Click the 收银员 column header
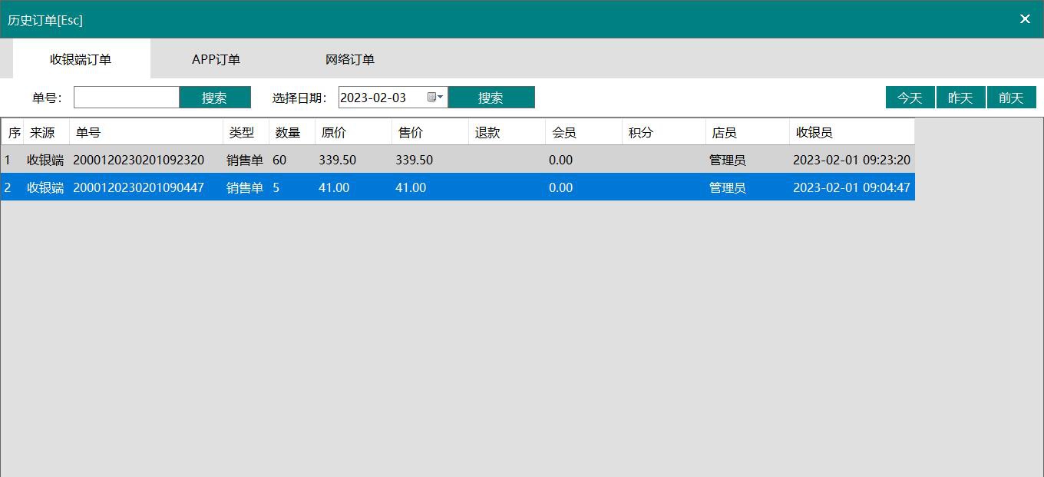This screenshot has height=477, width=1044. tap(814, 131)
